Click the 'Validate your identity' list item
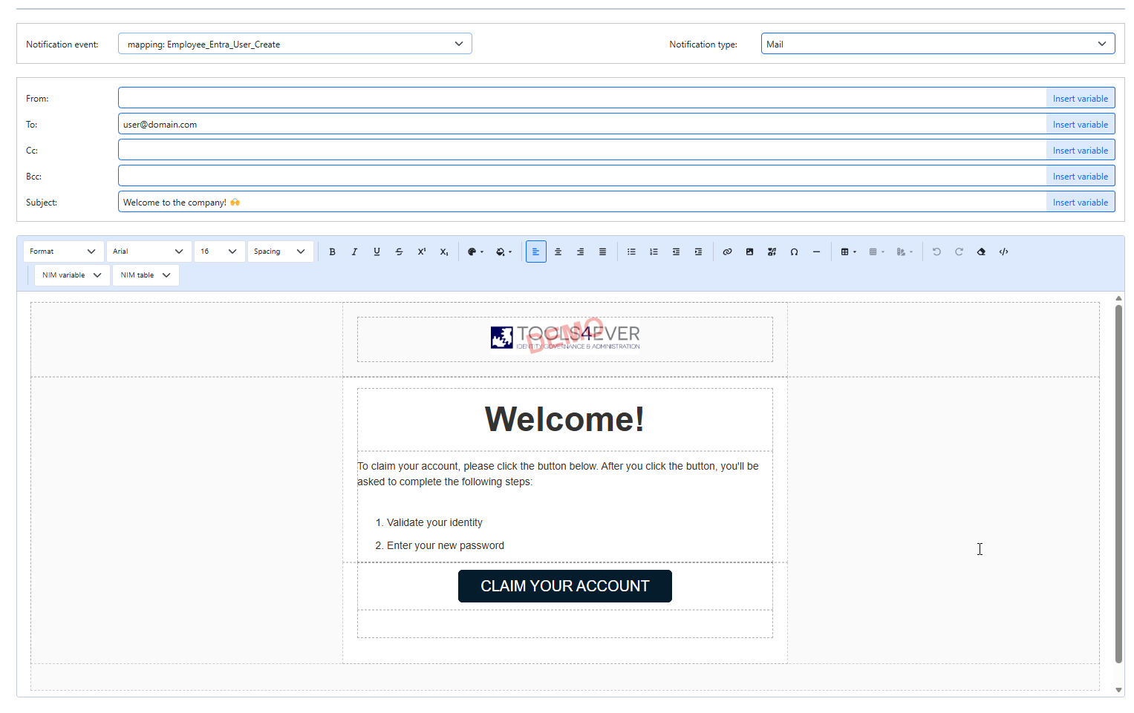 pos(434,522)
